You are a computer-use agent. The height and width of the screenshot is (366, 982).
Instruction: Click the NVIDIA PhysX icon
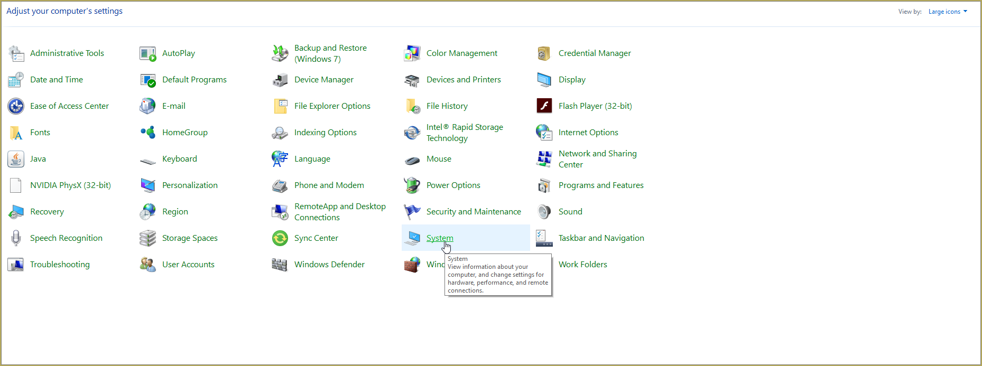click(16, 185)
